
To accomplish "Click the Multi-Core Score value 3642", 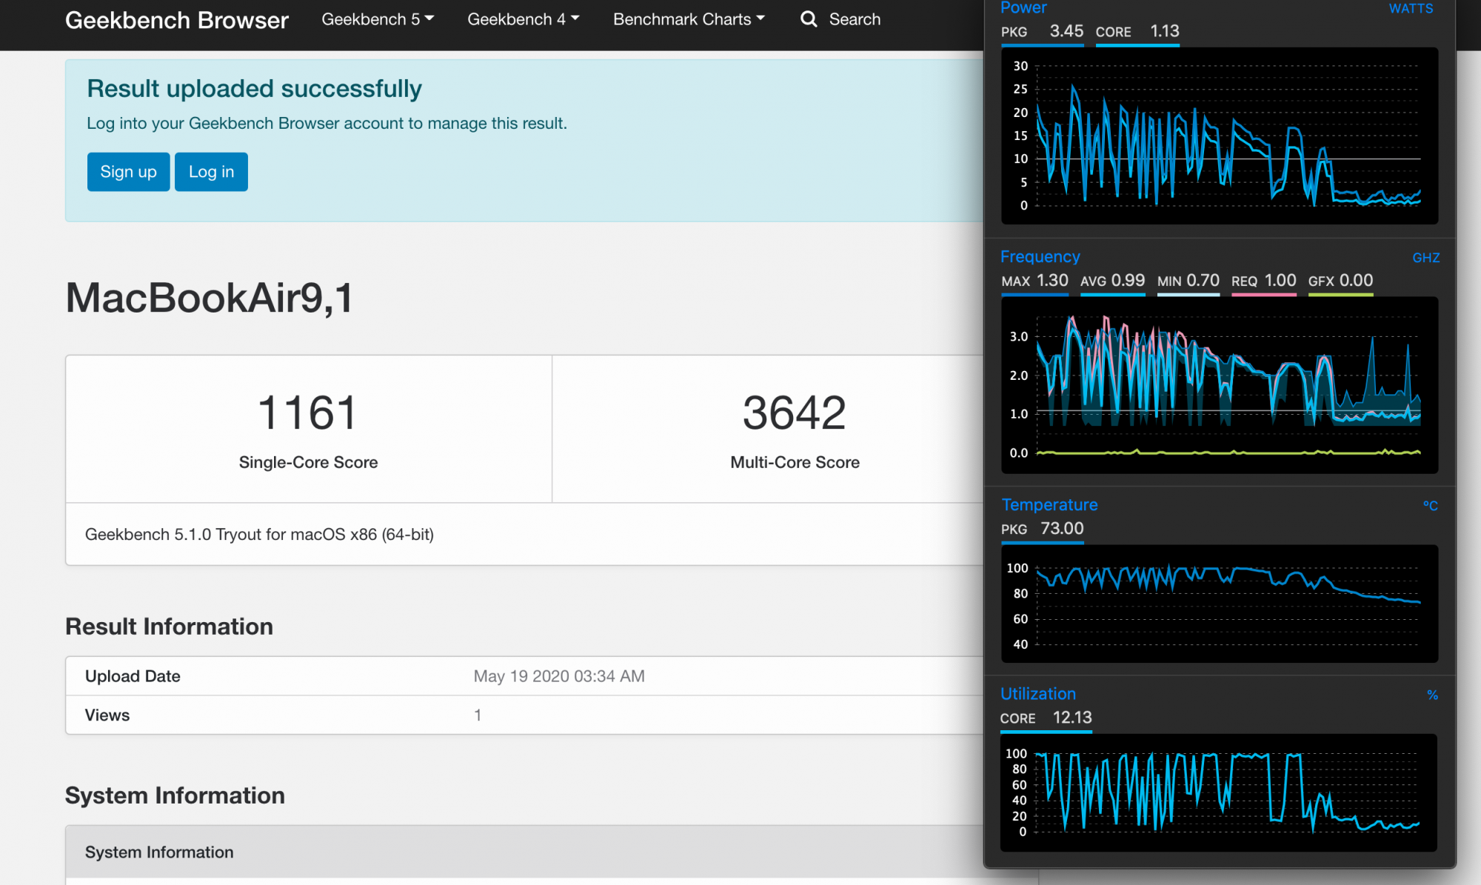I will (x=794, y=413).
